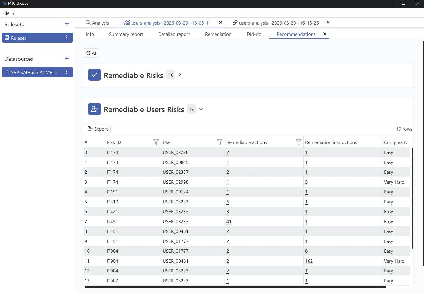Expand the Remediable Risks section
The width and height of the screenshot is (424, 294).
(x=179, y=74)
